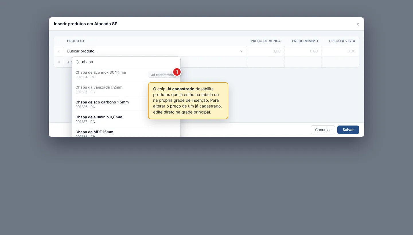Image resolution: width=413 pixels, height=235 pixels.
Task: Click disabled option Chapa de aço inox 304 1mm
Action: point(126,75)
